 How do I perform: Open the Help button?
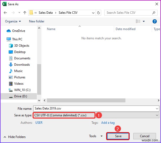click(154, 21)
